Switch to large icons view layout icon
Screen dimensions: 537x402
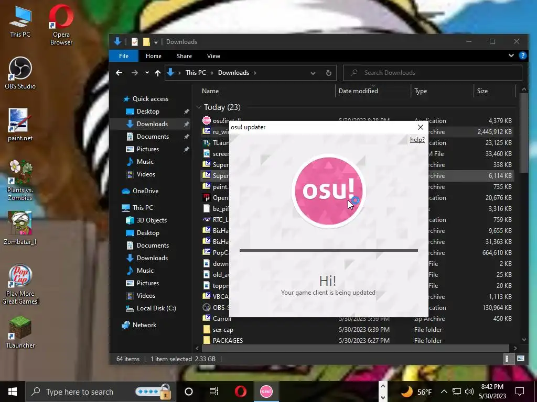click(x=521, y=359)
